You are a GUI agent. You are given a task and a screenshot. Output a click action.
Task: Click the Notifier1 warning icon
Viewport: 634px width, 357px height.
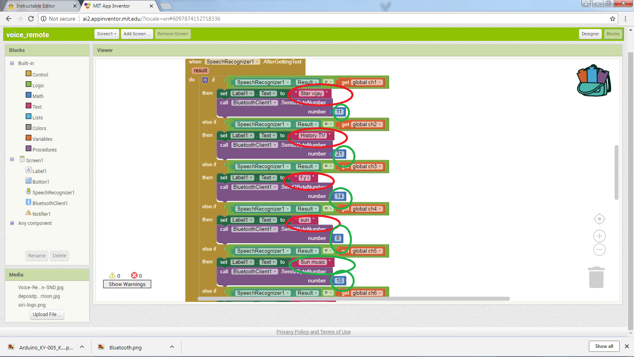(x=29, y=213)
